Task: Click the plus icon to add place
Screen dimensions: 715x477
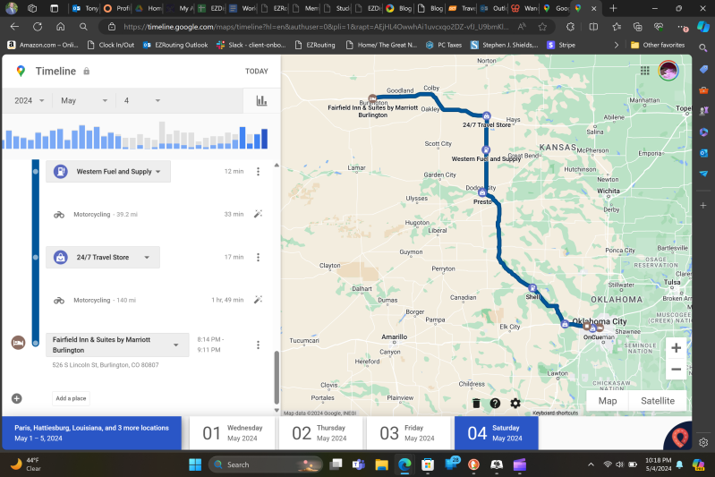Action: (17, 398)
